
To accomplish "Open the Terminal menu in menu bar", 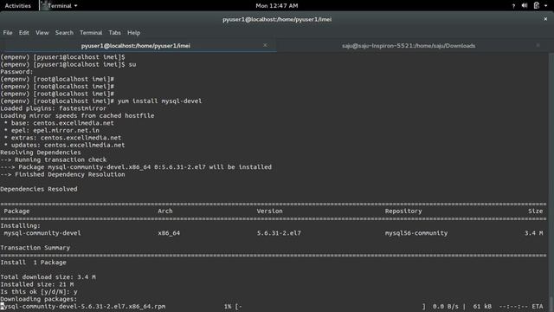I will pyautogui.click(x=91, y=33).
